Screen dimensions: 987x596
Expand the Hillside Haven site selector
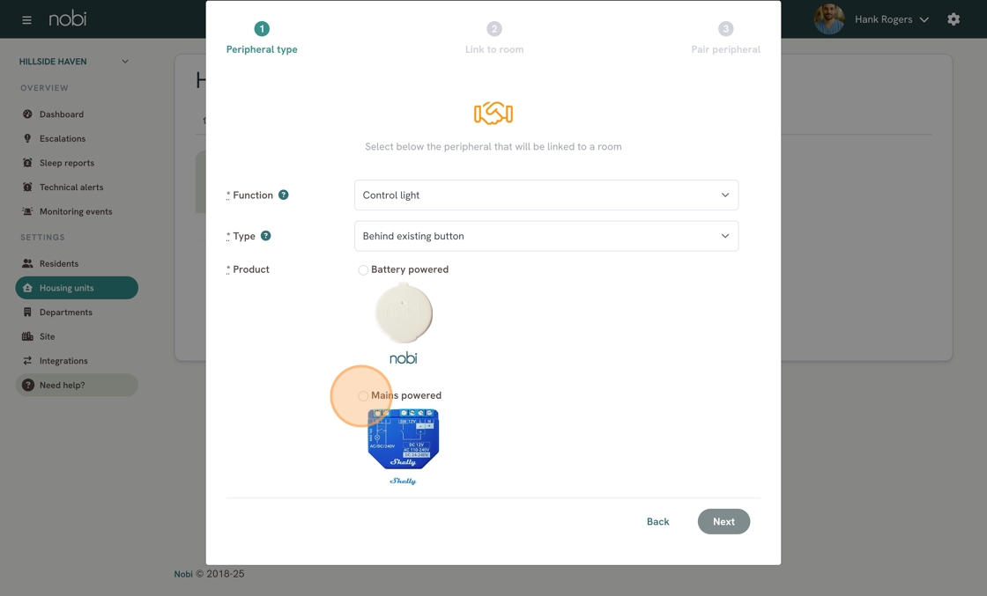[x=74, y=62]
